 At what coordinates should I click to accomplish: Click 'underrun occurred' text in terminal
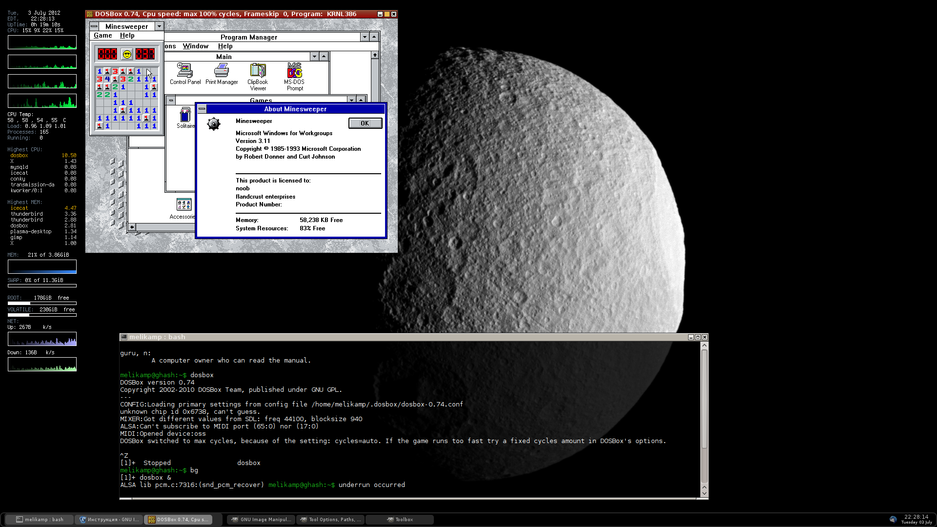click(x=372, y=485)
